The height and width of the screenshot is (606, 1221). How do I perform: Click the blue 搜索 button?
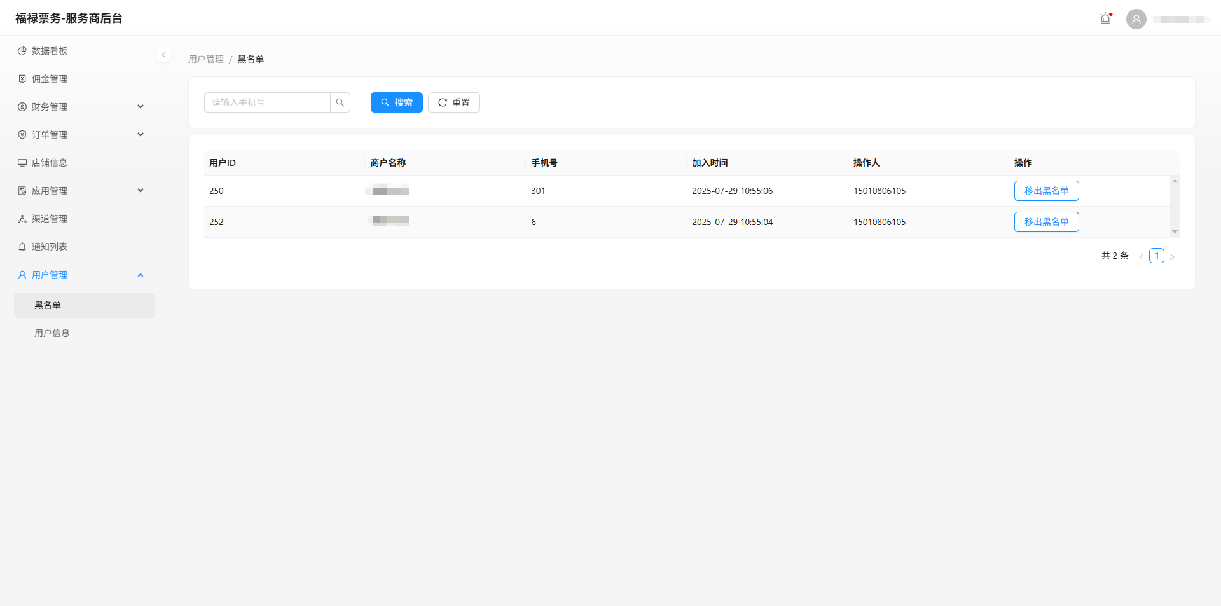[396, 102]
